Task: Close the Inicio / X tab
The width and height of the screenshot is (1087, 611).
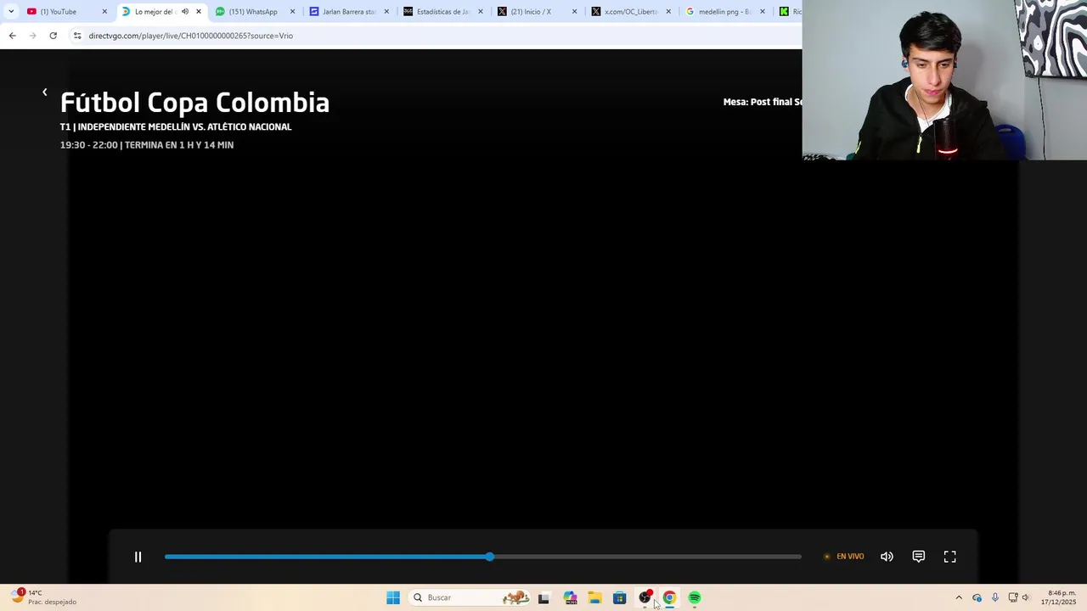Action: tap(575, 12)
